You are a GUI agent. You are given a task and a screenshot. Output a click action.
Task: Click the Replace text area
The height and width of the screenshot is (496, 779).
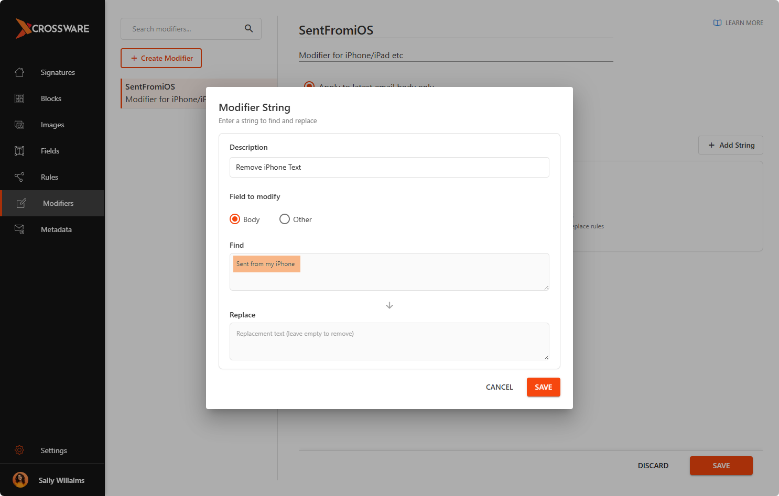[x=389, y=341]
